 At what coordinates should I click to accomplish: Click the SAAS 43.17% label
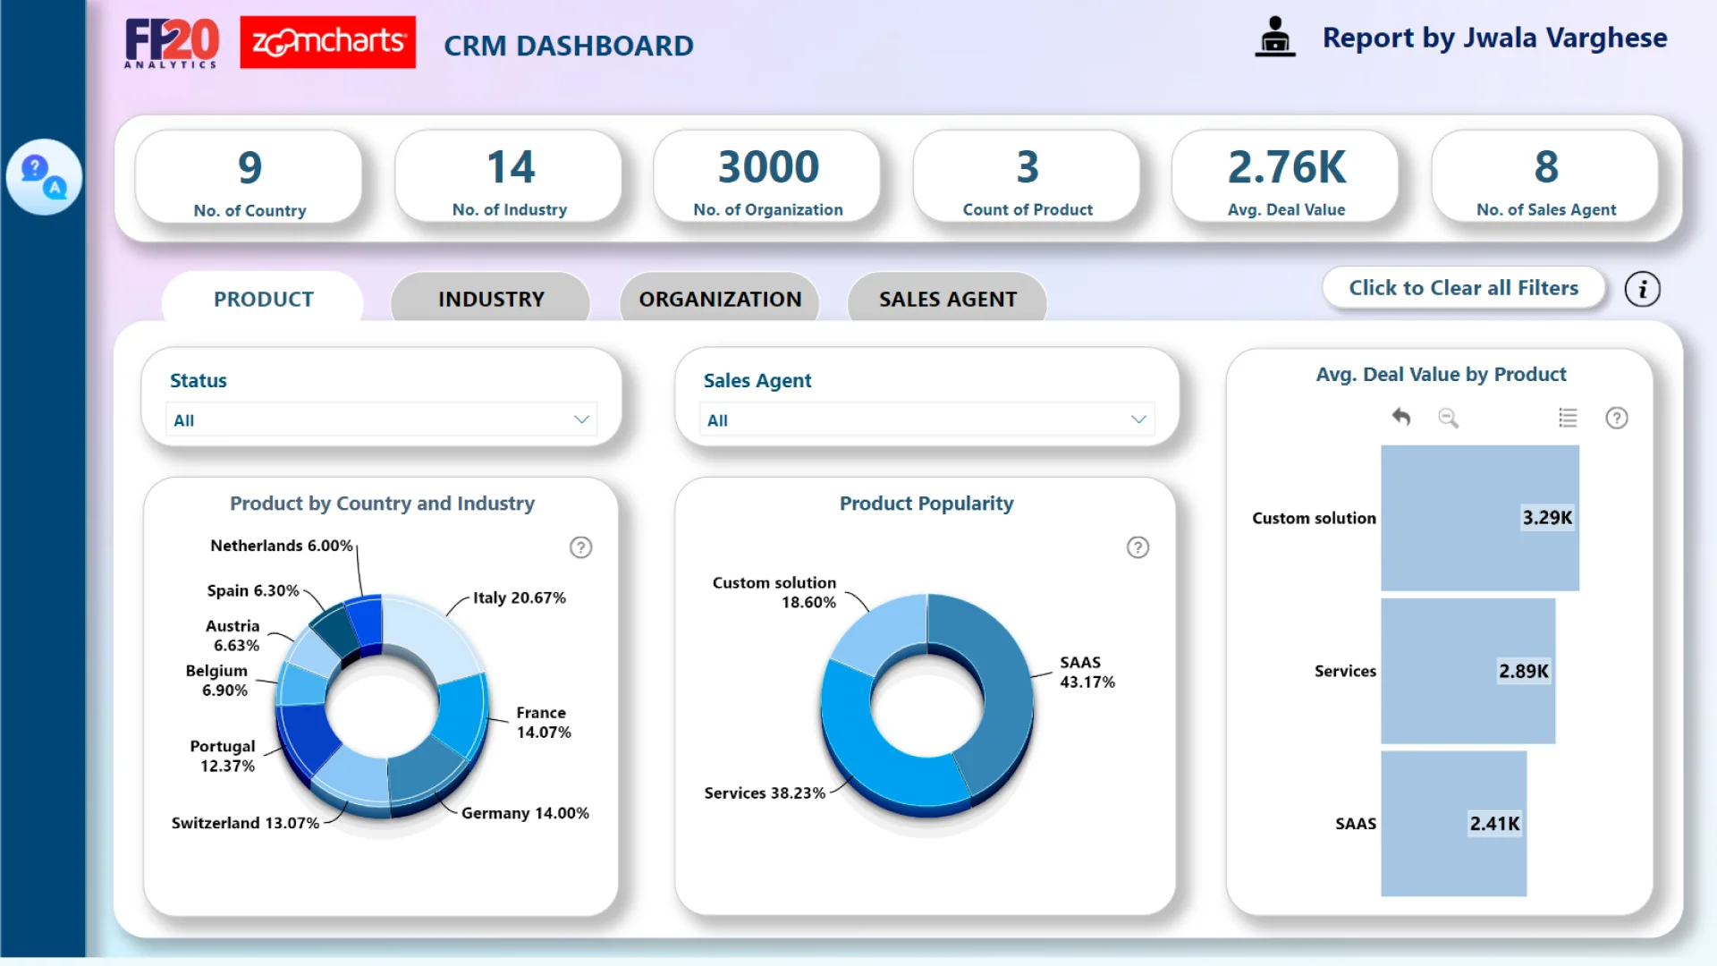point(1087,672)
